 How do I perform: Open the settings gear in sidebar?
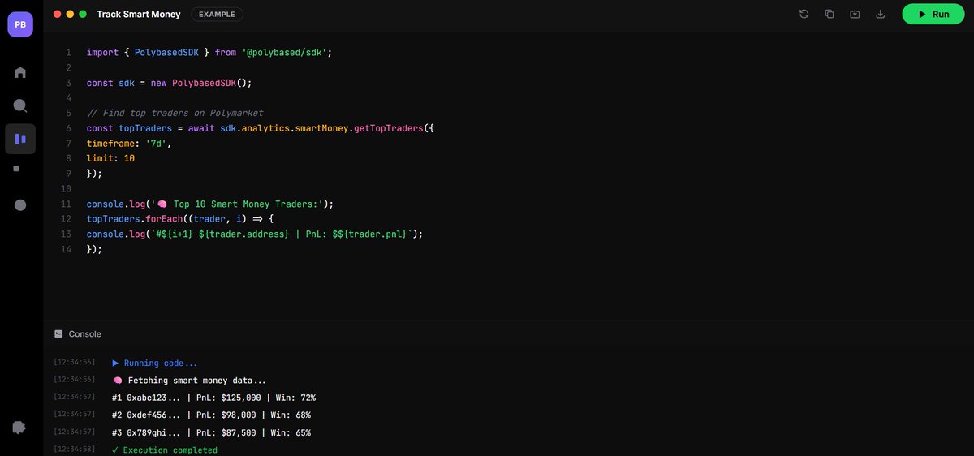(x=20, y=428)
